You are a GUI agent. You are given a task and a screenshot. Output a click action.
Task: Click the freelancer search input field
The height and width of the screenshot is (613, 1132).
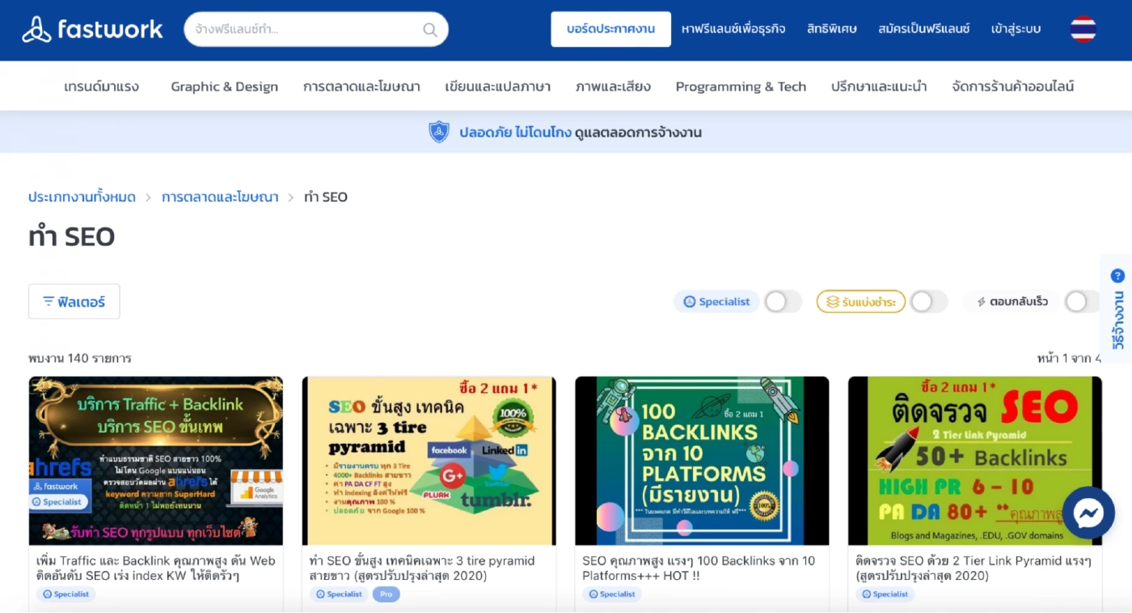pyautogui.click(x=306, y=29)
